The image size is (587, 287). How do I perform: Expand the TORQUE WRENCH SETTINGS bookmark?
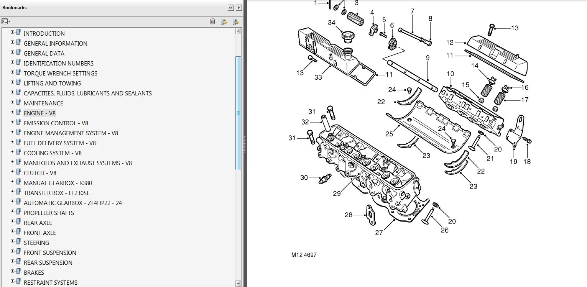(x=13, y=72)
